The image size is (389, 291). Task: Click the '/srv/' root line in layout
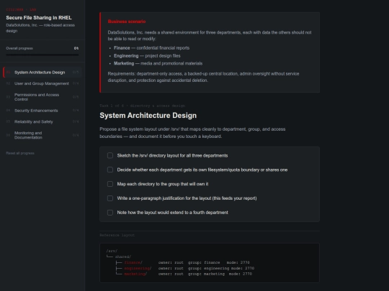[112, 251]
